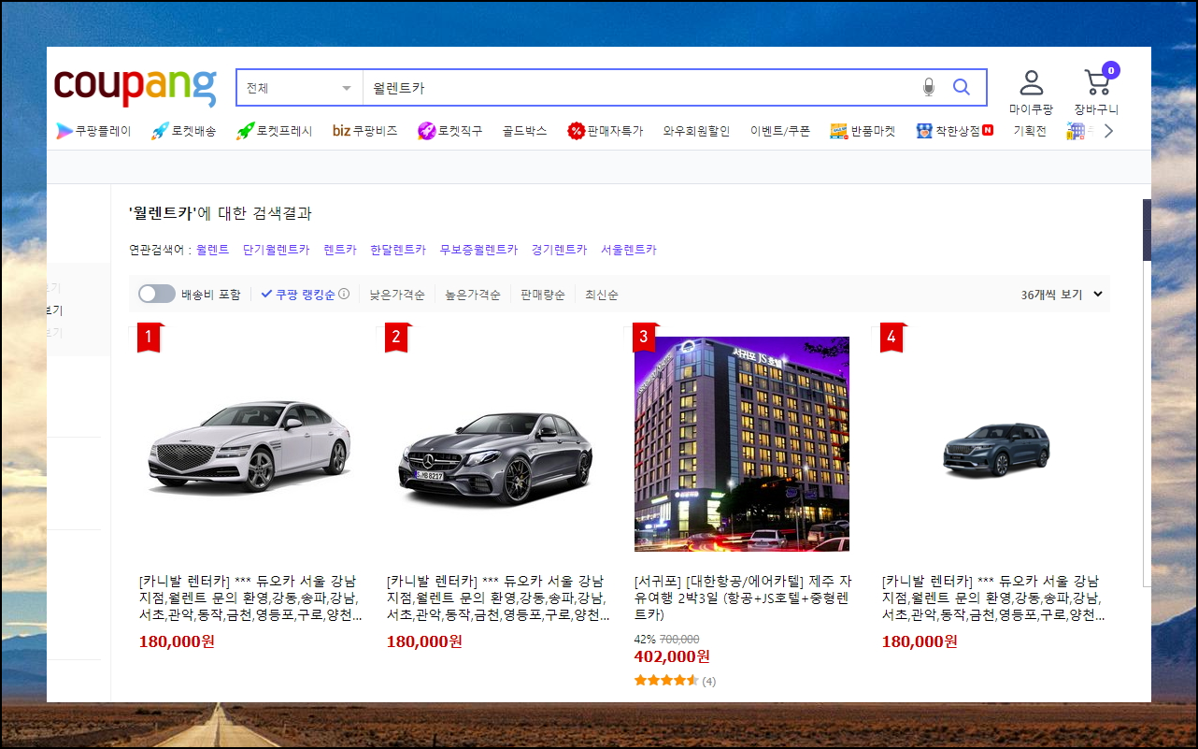Expand the category menu right arrow
Screen dimensions: 1198x749
(1108, 131)
